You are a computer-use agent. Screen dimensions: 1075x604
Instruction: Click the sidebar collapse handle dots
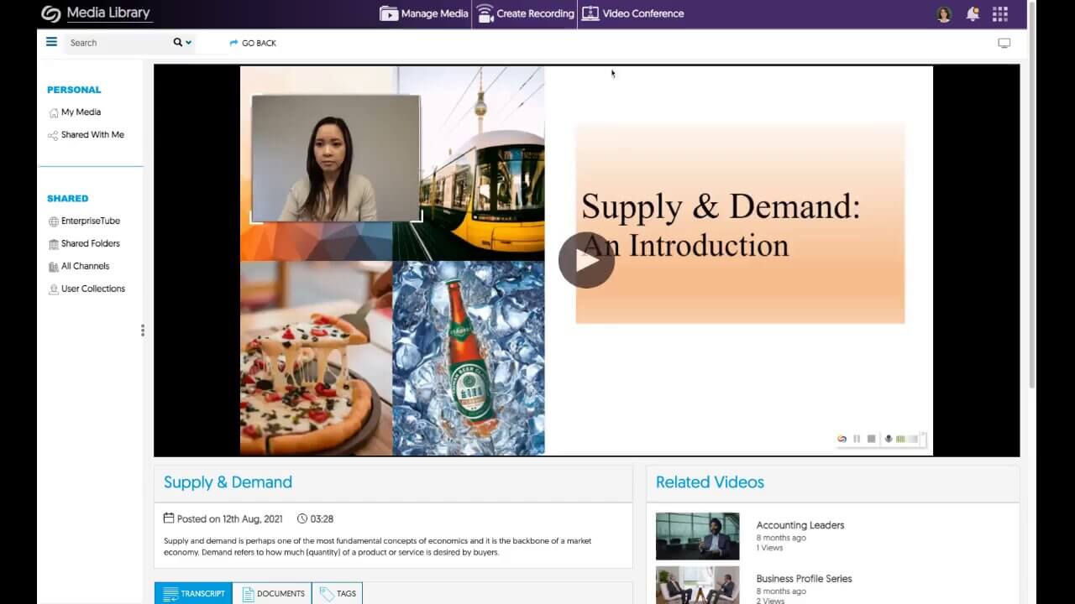pyautogui.click(x=143, y=331)
